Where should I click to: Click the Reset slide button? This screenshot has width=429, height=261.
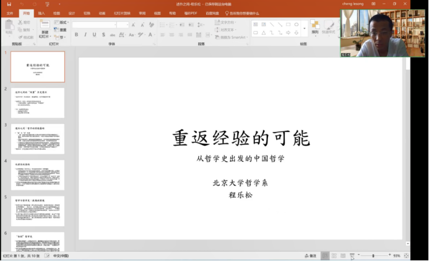pyautogui.click(x=63, y=30)
